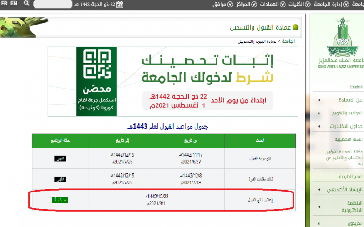Open الانظمة الالكترونية sidebar link
The width and height of the screenshot is (364, 227).
[352, 207]
